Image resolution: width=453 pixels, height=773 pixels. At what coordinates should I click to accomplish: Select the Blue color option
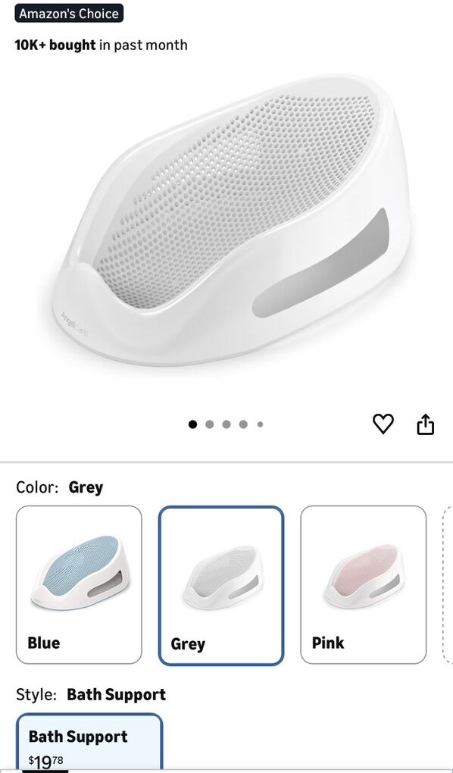[x=79, y=585]
